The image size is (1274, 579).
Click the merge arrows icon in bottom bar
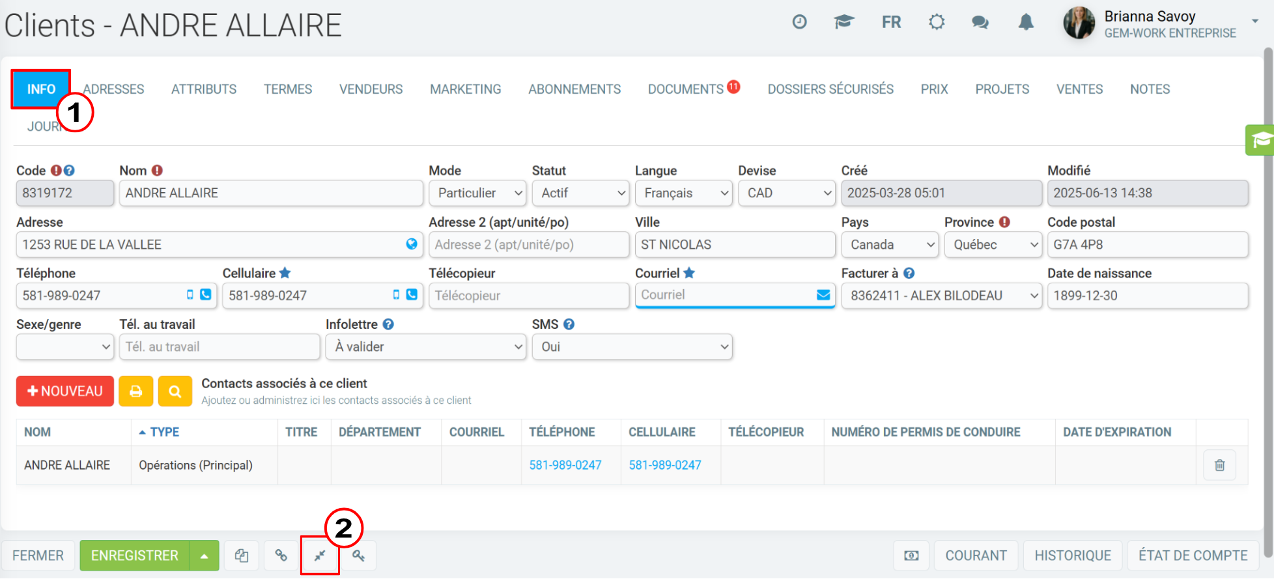coord(320,556)
